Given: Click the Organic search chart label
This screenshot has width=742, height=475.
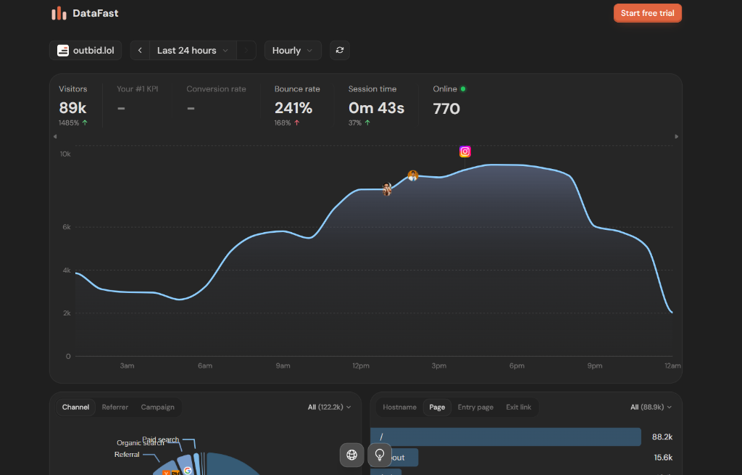Looking at the screenshot, I should (x=140, y=443).
